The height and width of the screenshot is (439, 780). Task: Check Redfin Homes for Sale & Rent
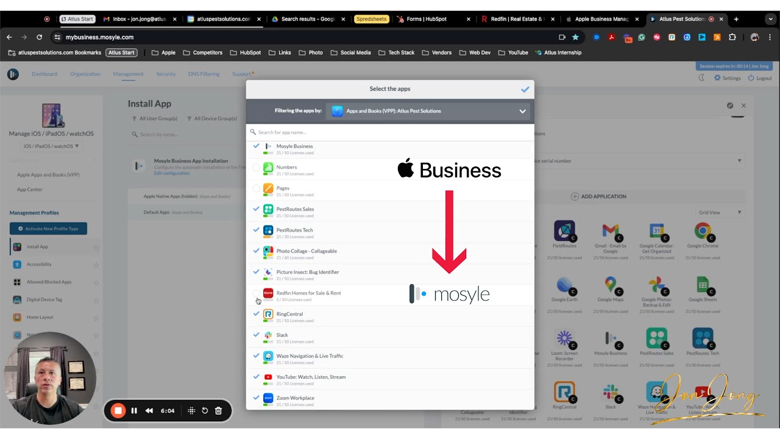(256, 293)
